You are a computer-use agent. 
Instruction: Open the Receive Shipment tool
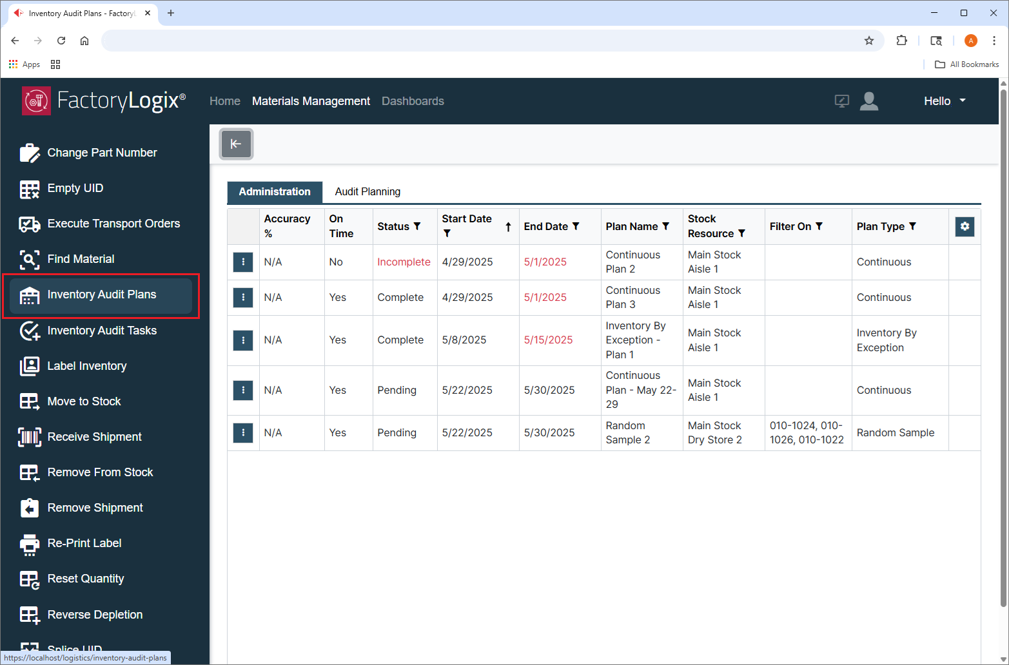(94, 436)
